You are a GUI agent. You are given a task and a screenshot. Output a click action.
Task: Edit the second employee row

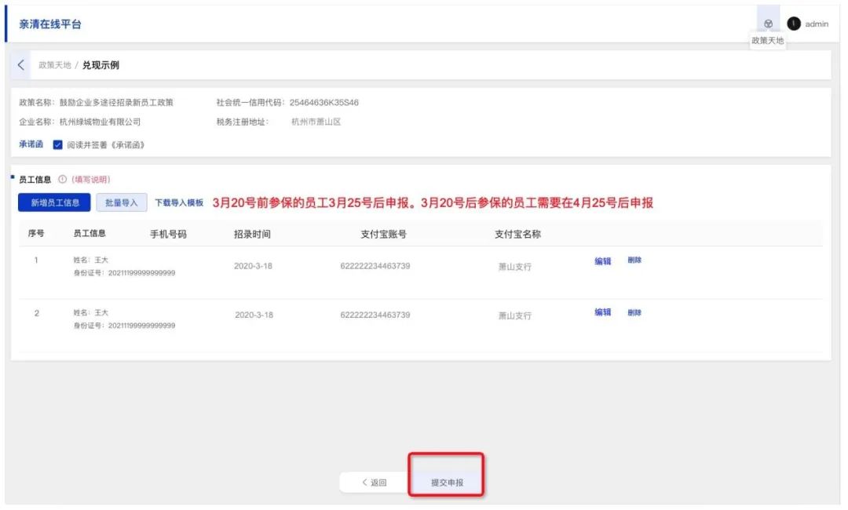[x=602, y=312]
